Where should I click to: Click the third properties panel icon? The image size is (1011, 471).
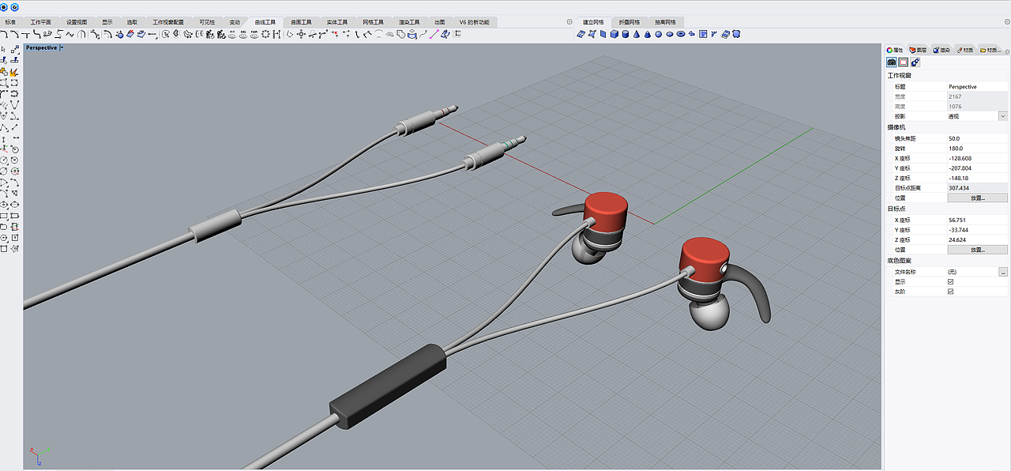pos(915,62)
